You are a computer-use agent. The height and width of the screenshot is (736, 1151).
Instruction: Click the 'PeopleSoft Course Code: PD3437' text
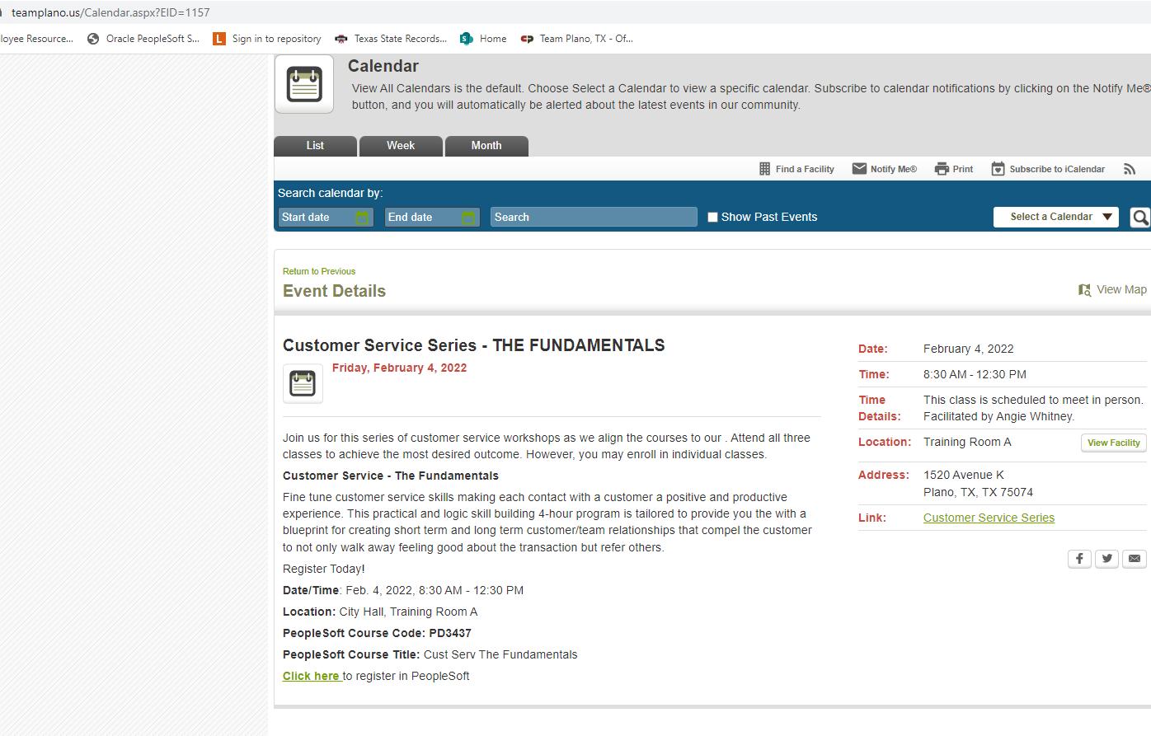coord(377,633)
